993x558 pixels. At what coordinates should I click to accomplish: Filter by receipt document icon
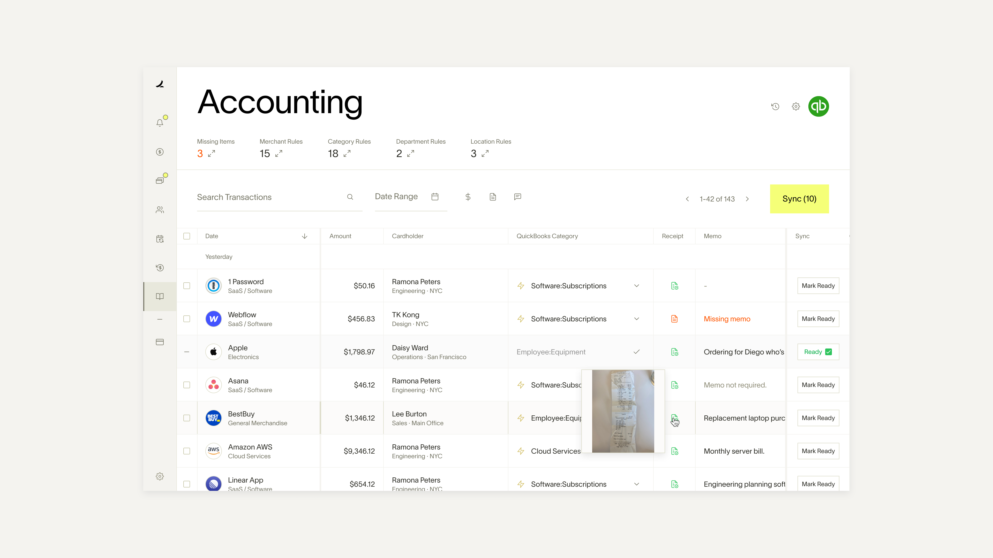(493, 197)
